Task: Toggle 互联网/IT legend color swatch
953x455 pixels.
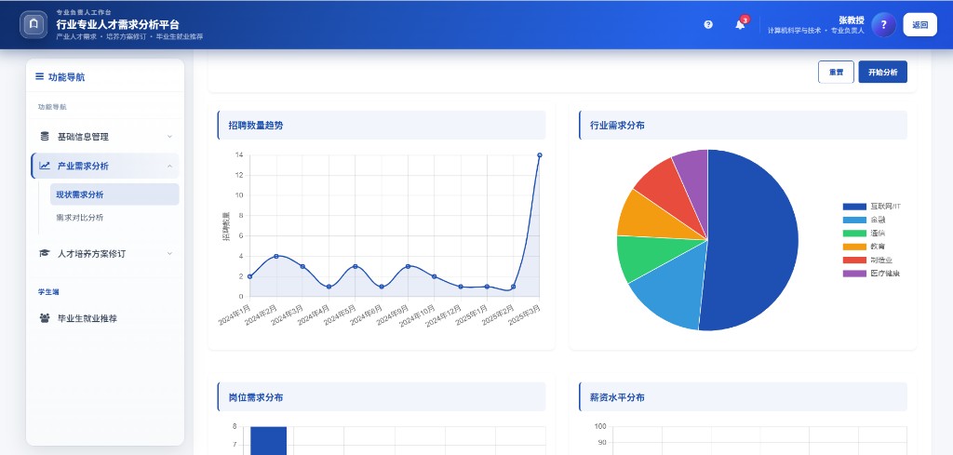Action: point(854,207)
